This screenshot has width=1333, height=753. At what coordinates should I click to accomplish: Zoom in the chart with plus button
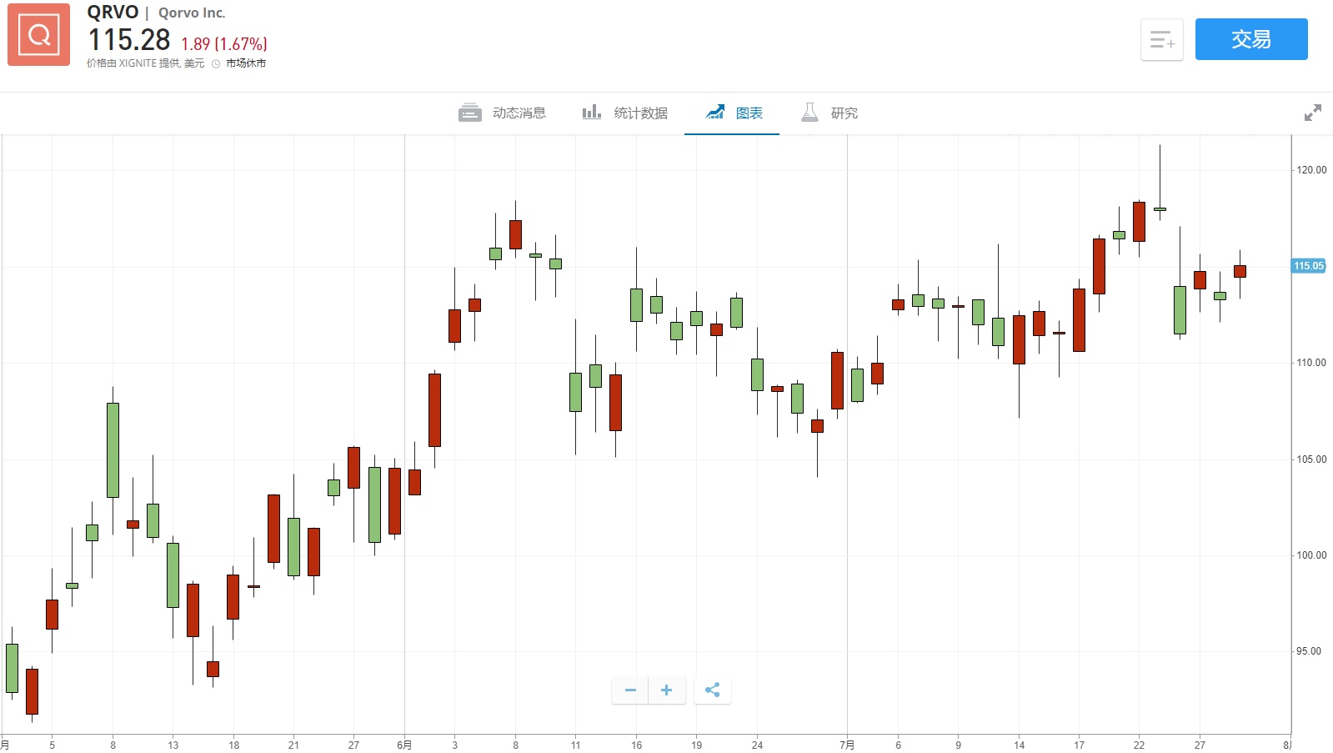coord(666,690)
